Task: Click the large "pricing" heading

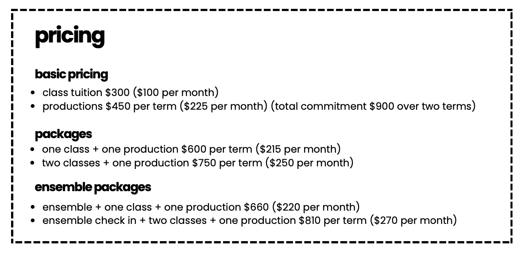Action: [x=69, y=36]
